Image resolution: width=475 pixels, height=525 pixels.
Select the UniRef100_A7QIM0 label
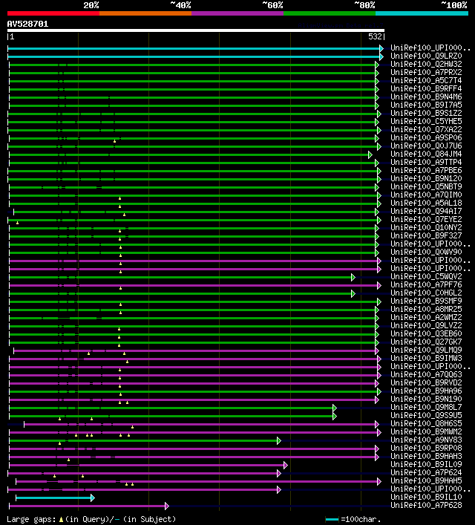pyautogui.click(x=426, y=195)
